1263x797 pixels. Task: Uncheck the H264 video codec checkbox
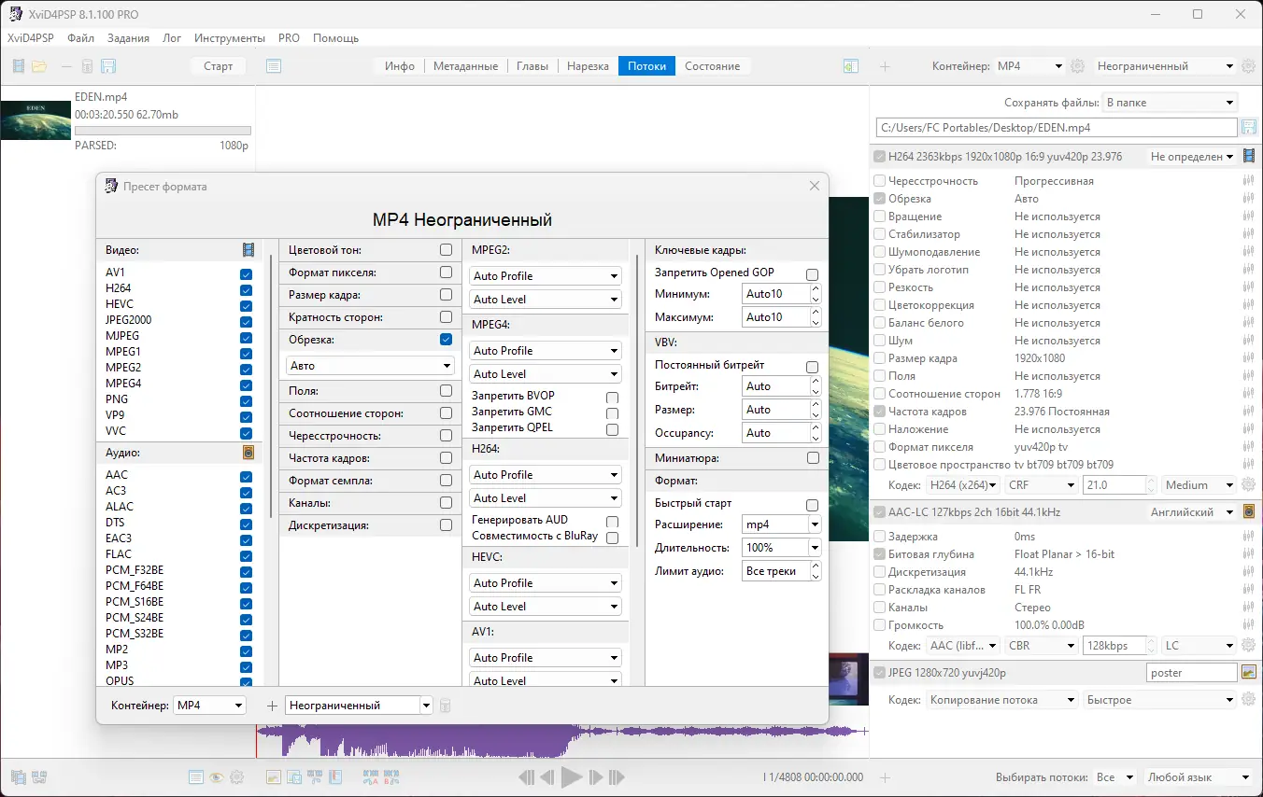(x=246, y=289)
